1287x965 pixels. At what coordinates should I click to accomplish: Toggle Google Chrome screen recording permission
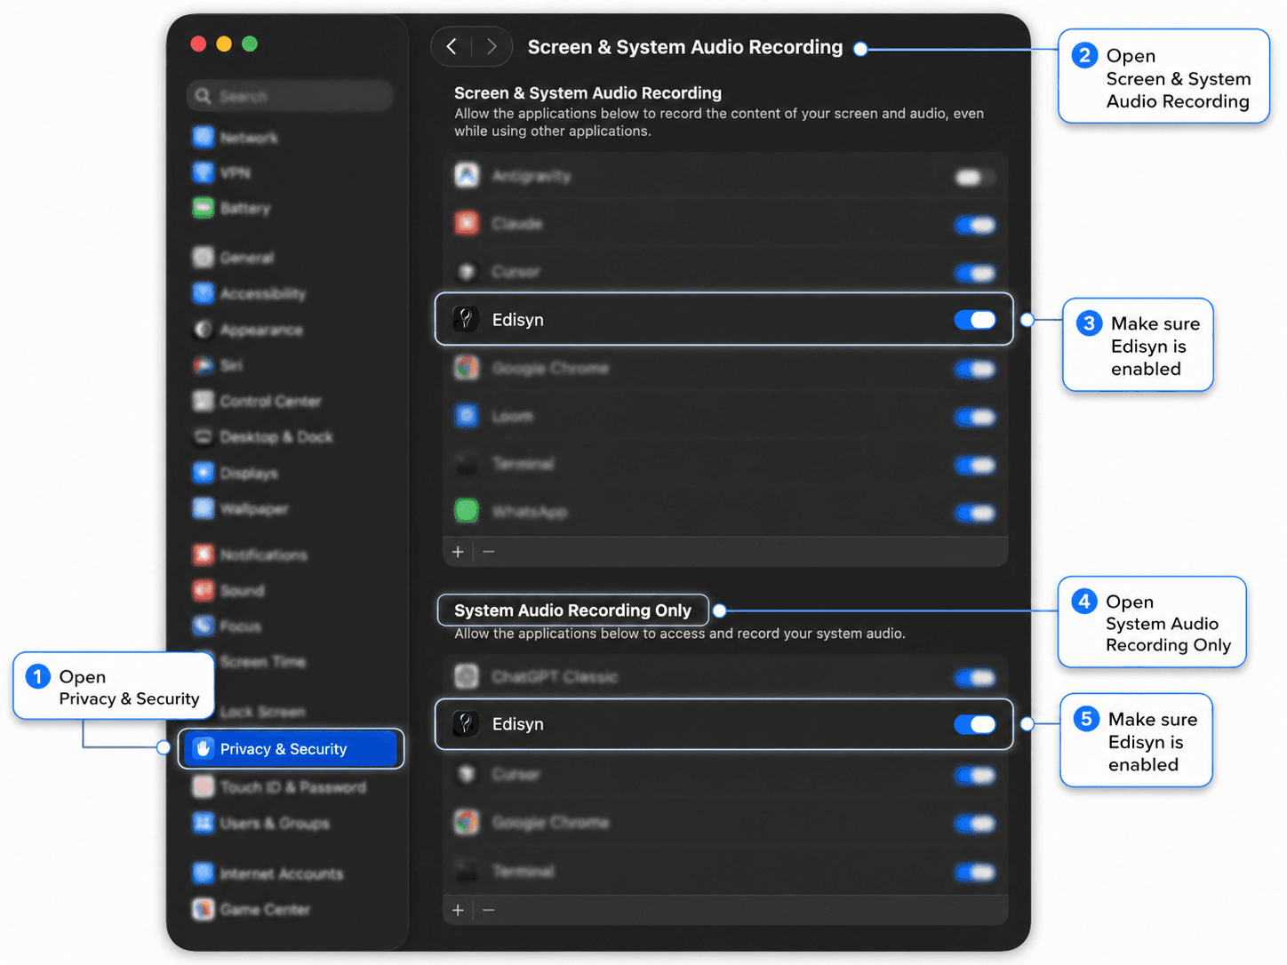coord(975,369)
